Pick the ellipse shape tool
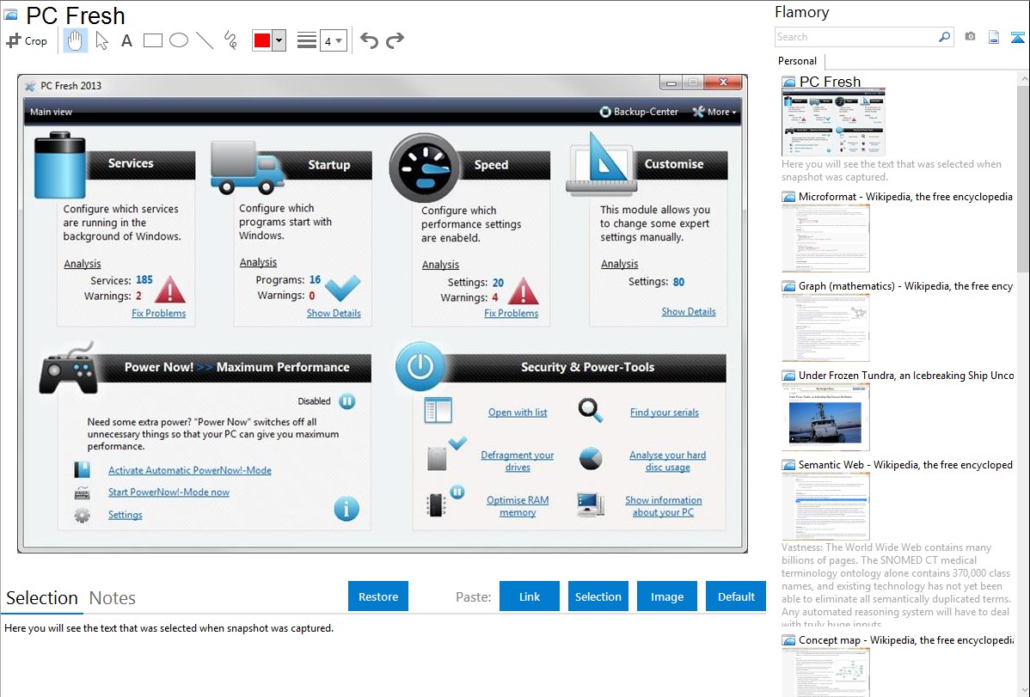 (x=179, y=40)
